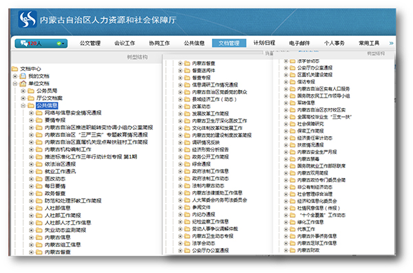Image resolution: width=413 pixels, height=273 pixels.
Task: Click the folder icon beside 信访专报
Action: (x=293, y=82)
